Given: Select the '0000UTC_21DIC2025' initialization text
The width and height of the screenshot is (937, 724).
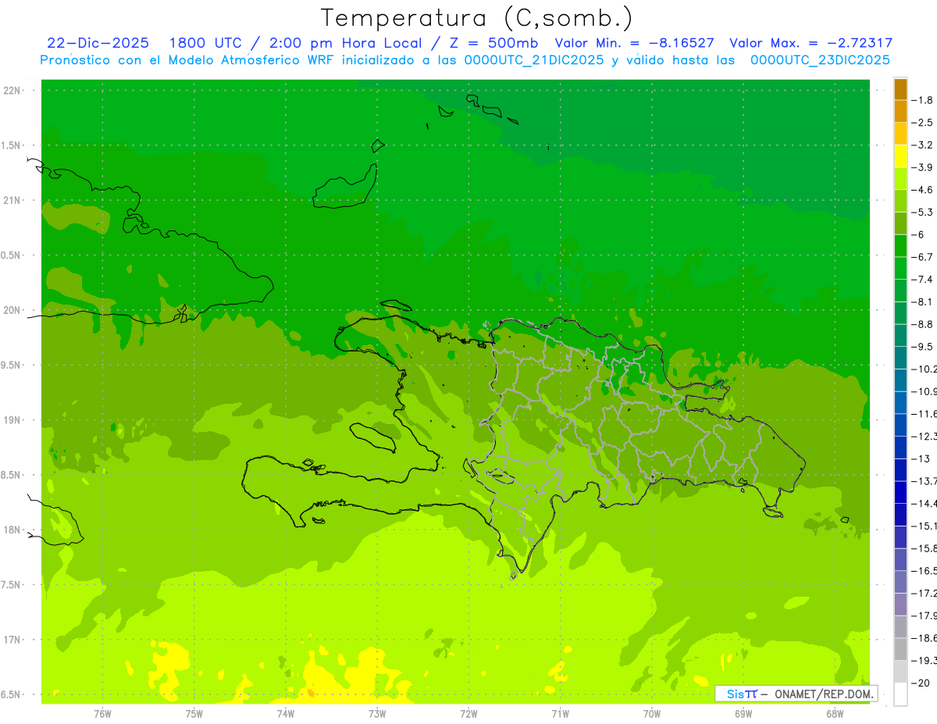Looking at the screenshot, I should click(x=535, y=60).
